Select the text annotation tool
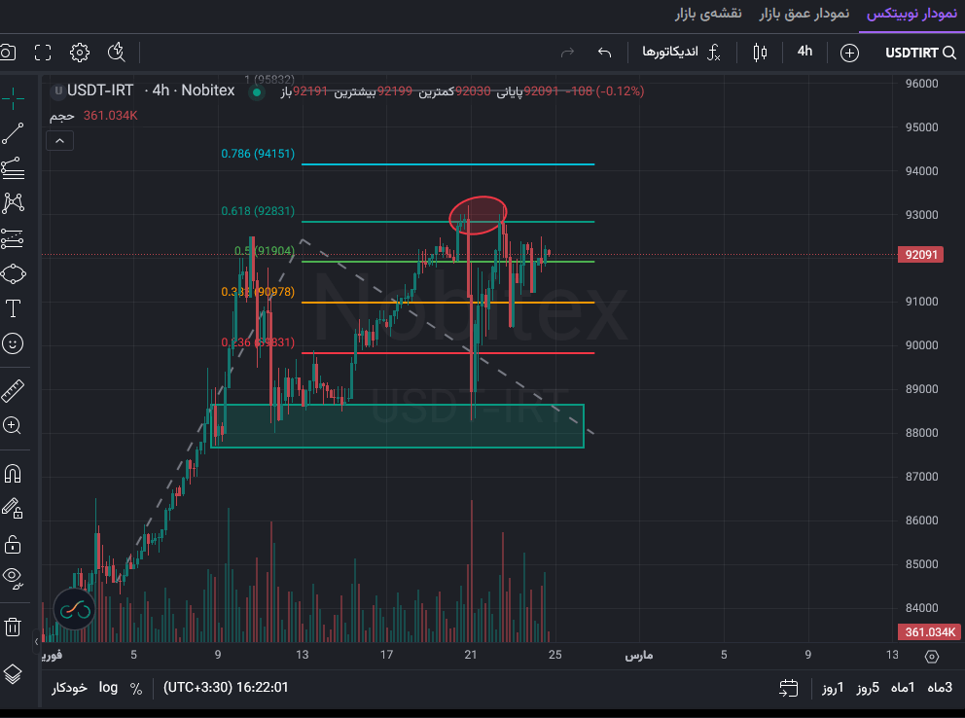965x718 pixels. [13, 308]
